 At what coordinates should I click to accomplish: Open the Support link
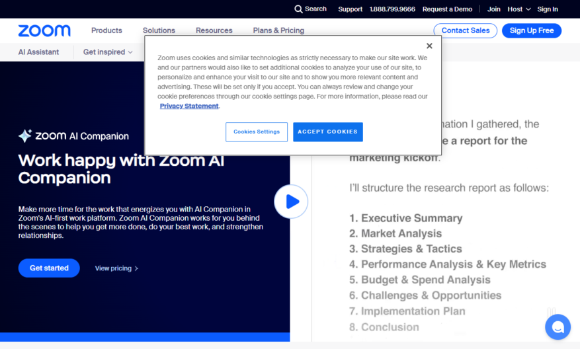[350, 9]
